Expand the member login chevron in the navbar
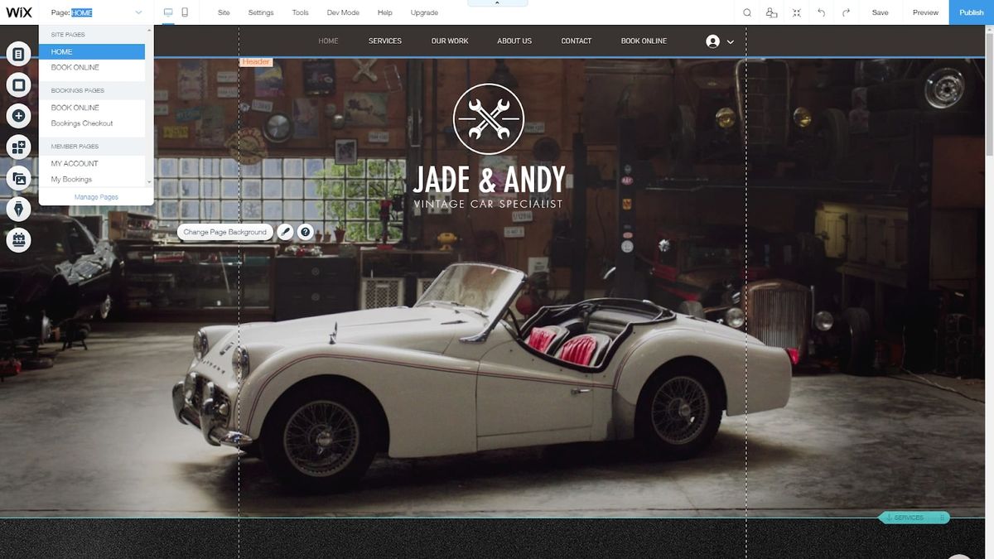Viewport: 994px width, 559px height. pos(729,41)
